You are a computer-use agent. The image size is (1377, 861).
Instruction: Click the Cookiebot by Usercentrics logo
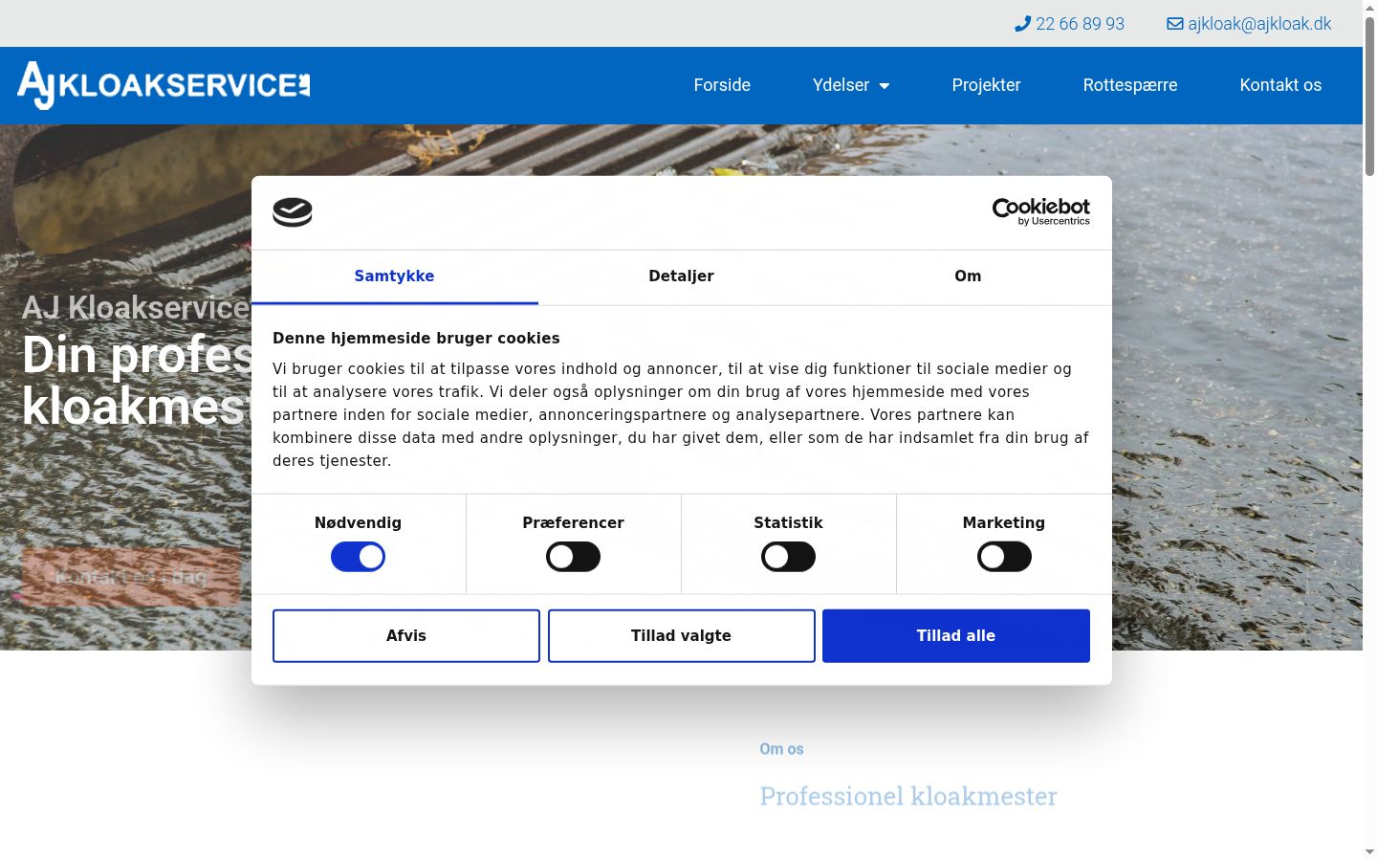coord(1040,211)
